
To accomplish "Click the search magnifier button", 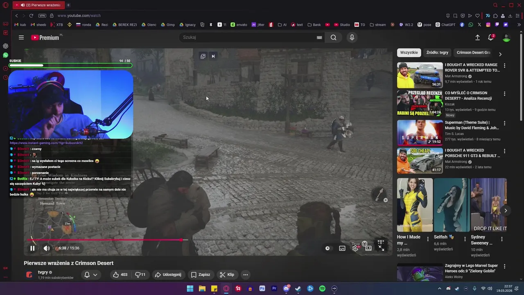I will (334, 37).
